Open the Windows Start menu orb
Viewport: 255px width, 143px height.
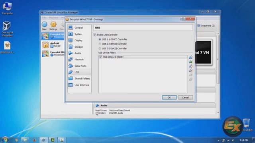(5, 140)
